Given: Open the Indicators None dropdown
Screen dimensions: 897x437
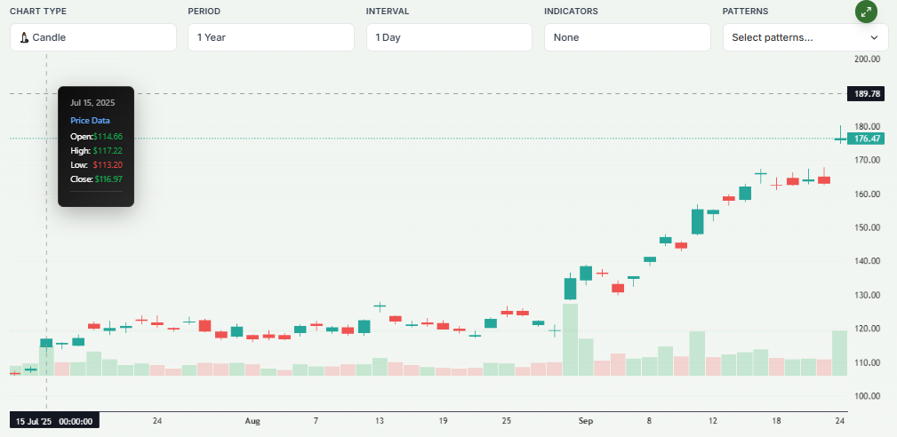Looking at the screenshot, I should coord(627,37).
